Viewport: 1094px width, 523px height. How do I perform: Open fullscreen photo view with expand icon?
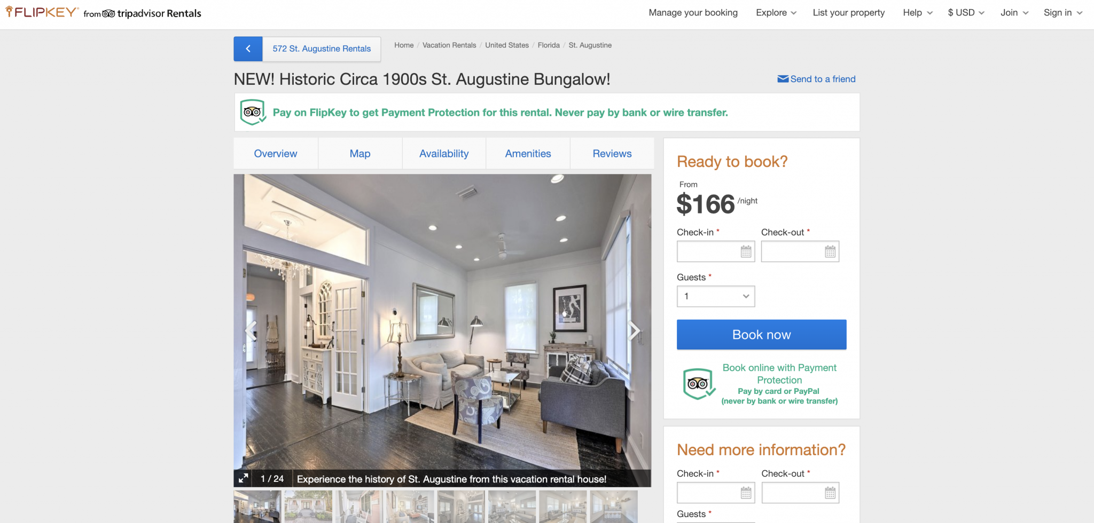click(x=244, y=478)
